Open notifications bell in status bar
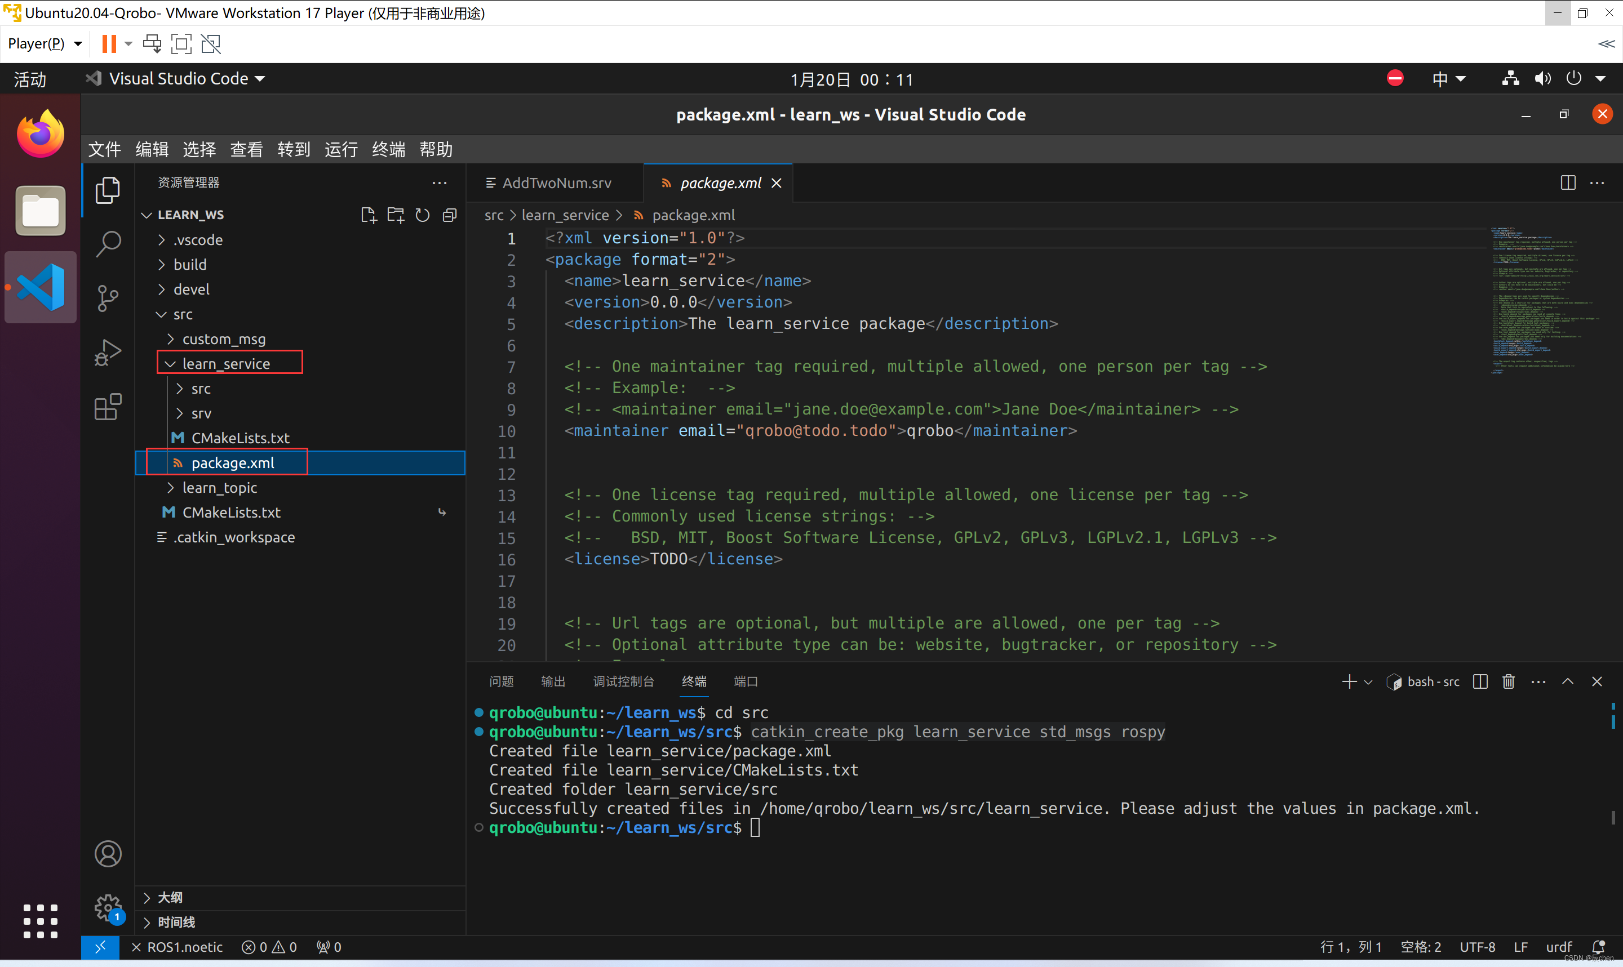 (1598, 947)
